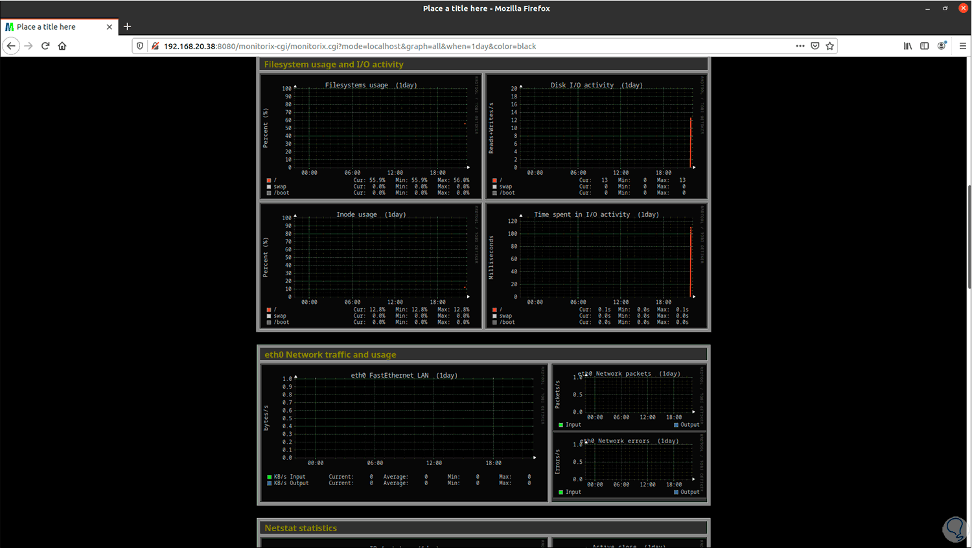This screenshot has width=972, height=548.
Task: Go to the Firefox home page
Action: click(x=62, y=46)
